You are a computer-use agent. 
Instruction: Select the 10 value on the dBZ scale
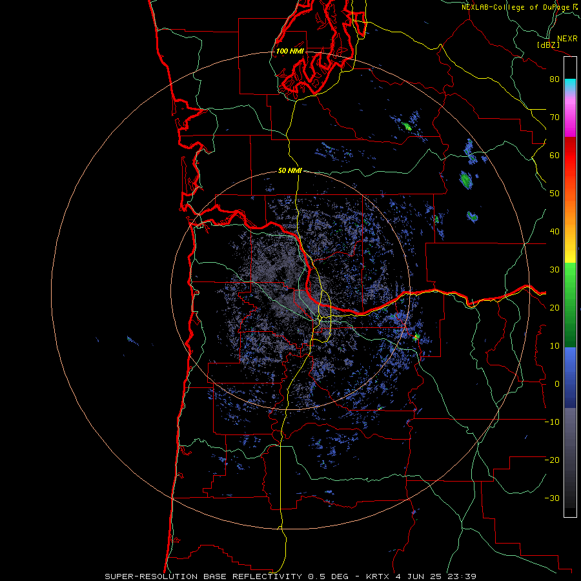click(555, 346)
